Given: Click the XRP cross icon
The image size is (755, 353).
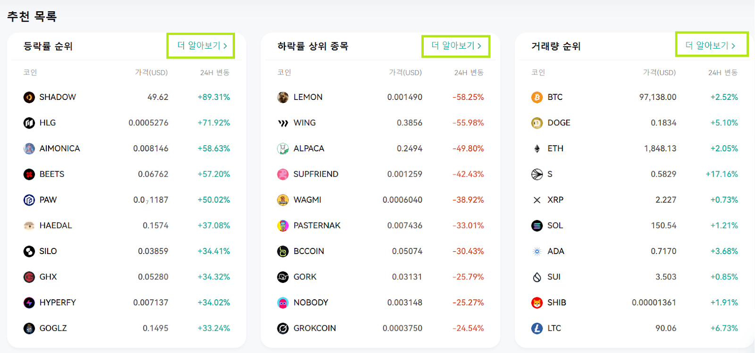Looking at the screenshot, I should click(x=537, y=200).
